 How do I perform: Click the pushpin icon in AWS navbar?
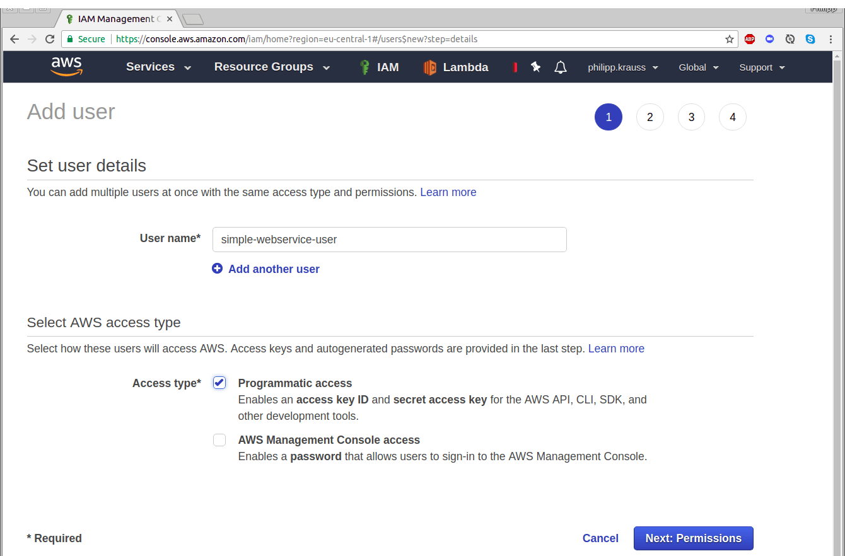click(536, 67)
